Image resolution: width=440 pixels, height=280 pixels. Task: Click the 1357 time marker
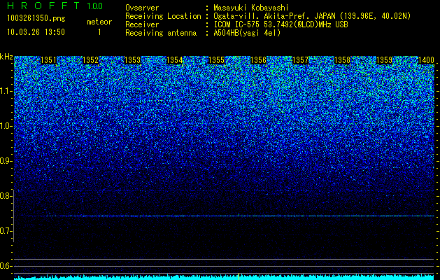pyautogui.click(x=301, y=60)
